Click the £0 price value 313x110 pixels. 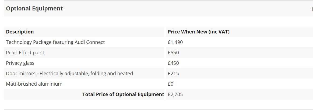click(x=171, y=84)
